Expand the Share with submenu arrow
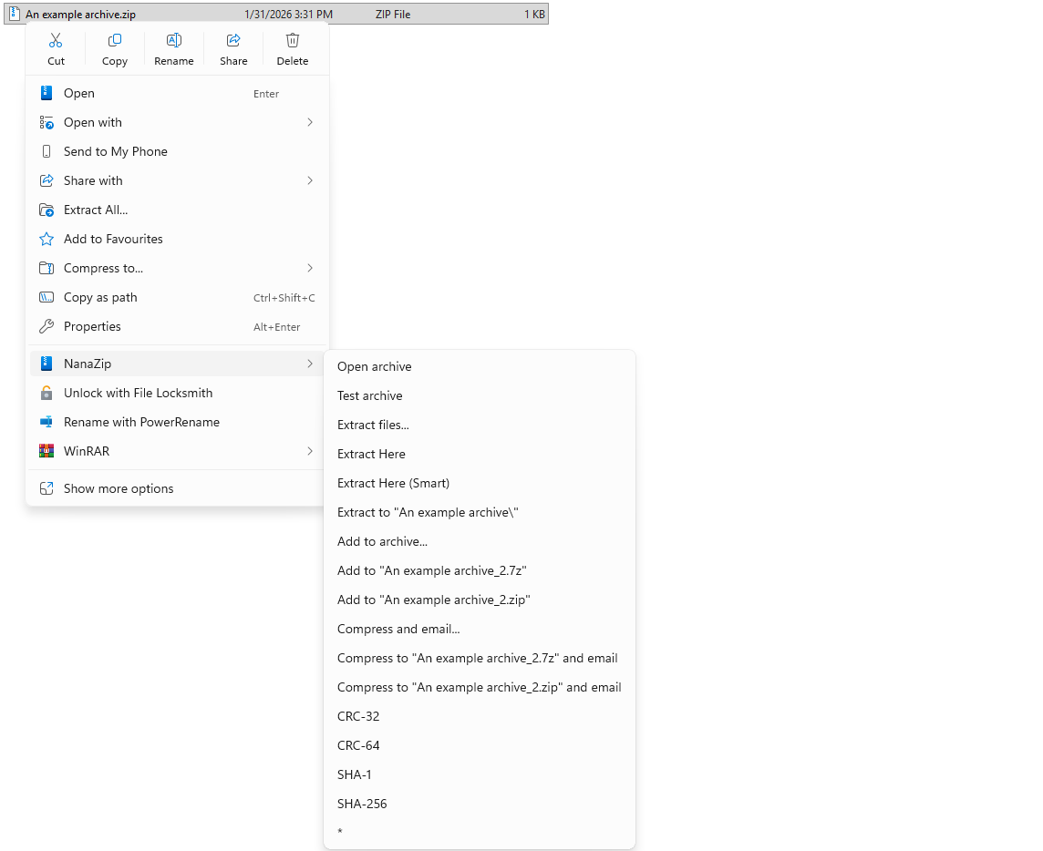1043x851 pixels. pyautogui.click(x=310, y=180)
